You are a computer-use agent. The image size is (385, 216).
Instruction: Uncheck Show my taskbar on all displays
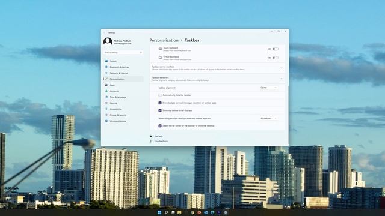tap(160, 110)
